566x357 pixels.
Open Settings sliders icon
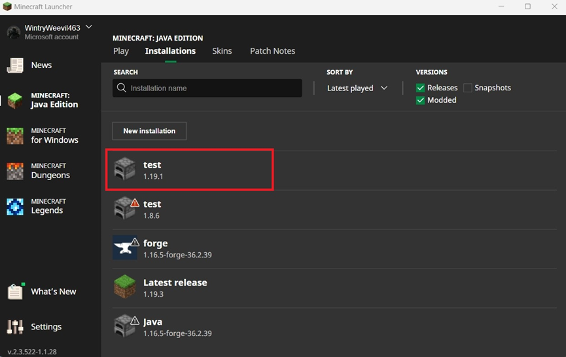click(x=15, y=327)
